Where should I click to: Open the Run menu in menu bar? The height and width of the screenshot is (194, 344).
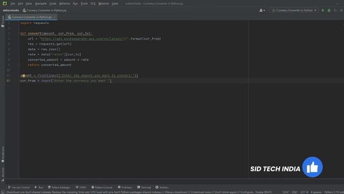75,4
